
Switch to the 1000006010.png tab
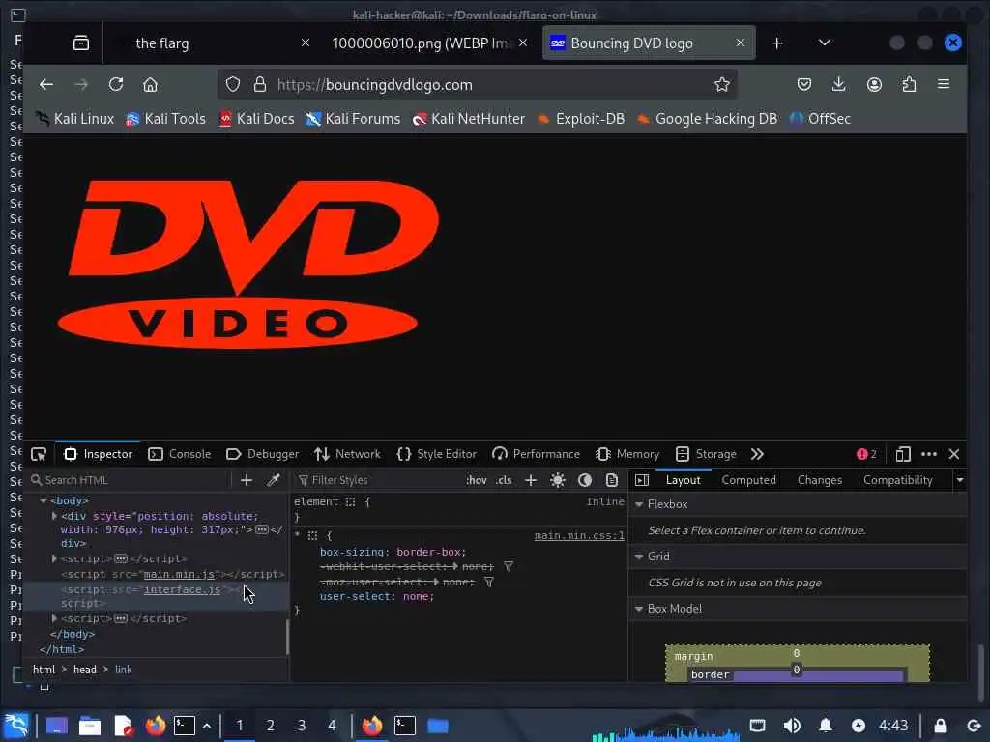point(421,43)
